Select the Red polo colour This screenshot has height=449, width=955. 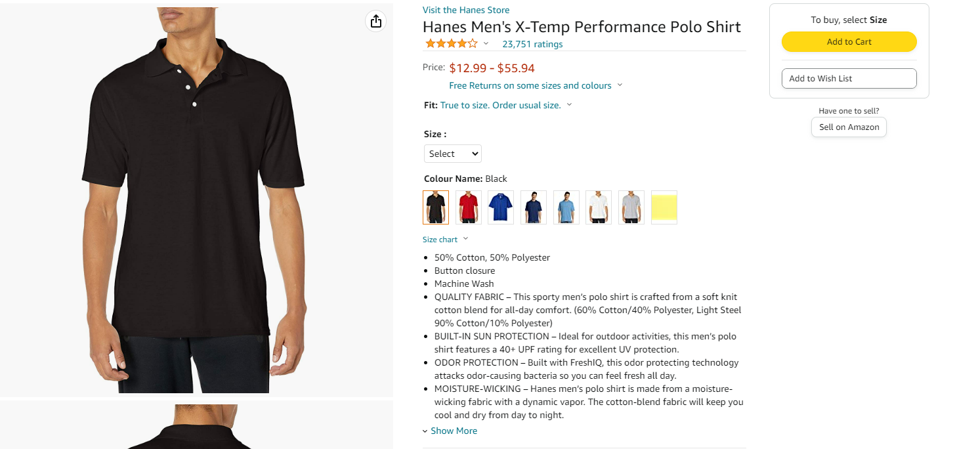468,207
